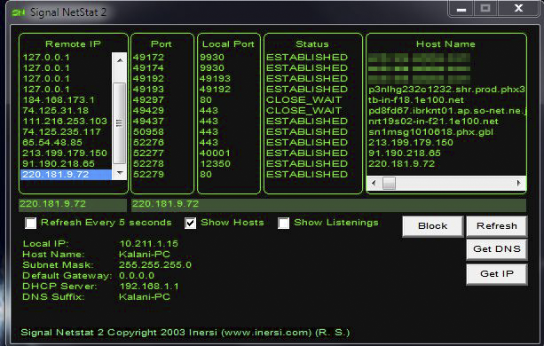Click port 52279 in Port list
Image resolution: width=544 pixels, height=346 pixels.
(x=148, y=175)
